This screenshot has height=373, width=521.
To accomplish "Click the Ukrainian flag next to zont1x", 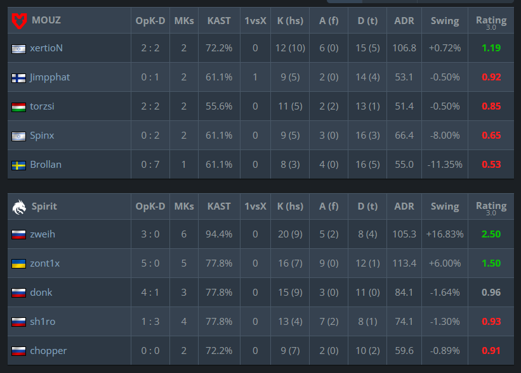I will click(x=18, y=264).
